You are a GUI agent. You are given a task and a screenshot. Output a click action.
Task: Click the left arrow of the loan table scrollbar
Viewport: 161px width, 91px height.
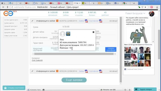33,54
